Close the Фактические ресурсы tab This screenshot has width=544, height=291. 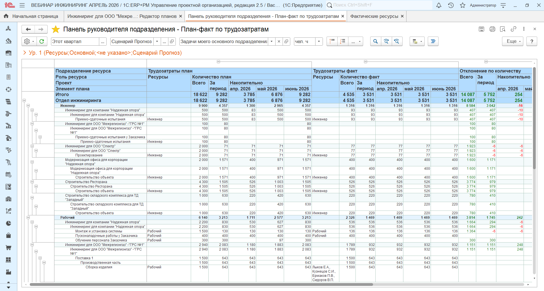coord(402,16)
